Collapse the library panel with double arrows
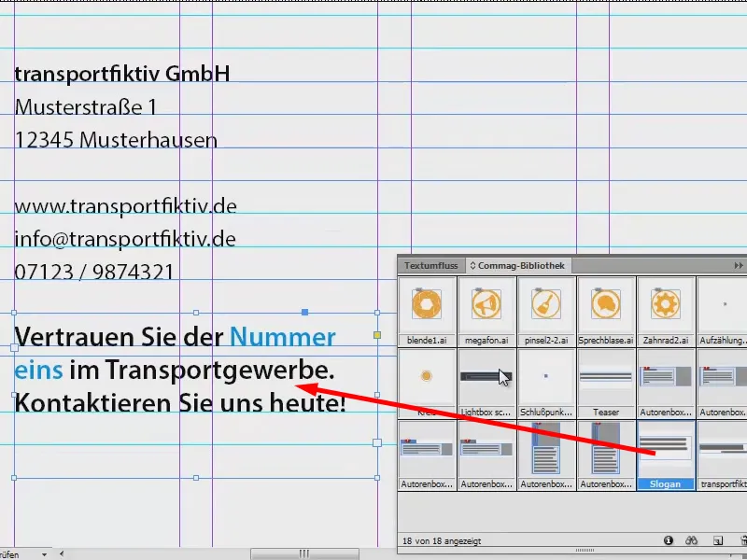This screenshot has height=560, width=747. pos(739,266)
